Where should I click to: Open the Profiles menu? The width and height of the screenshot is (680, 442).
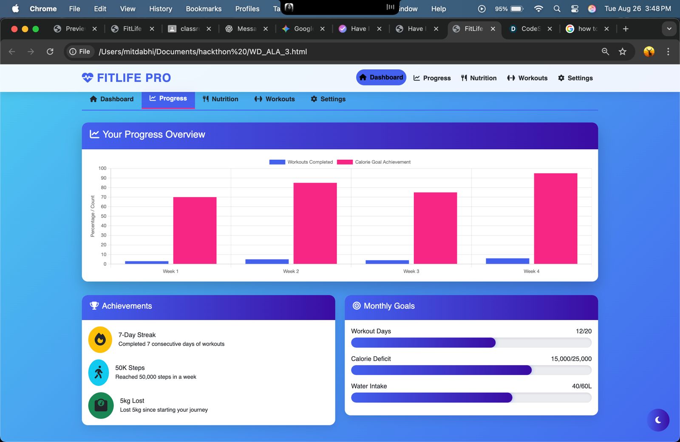[x=247, y=8]
